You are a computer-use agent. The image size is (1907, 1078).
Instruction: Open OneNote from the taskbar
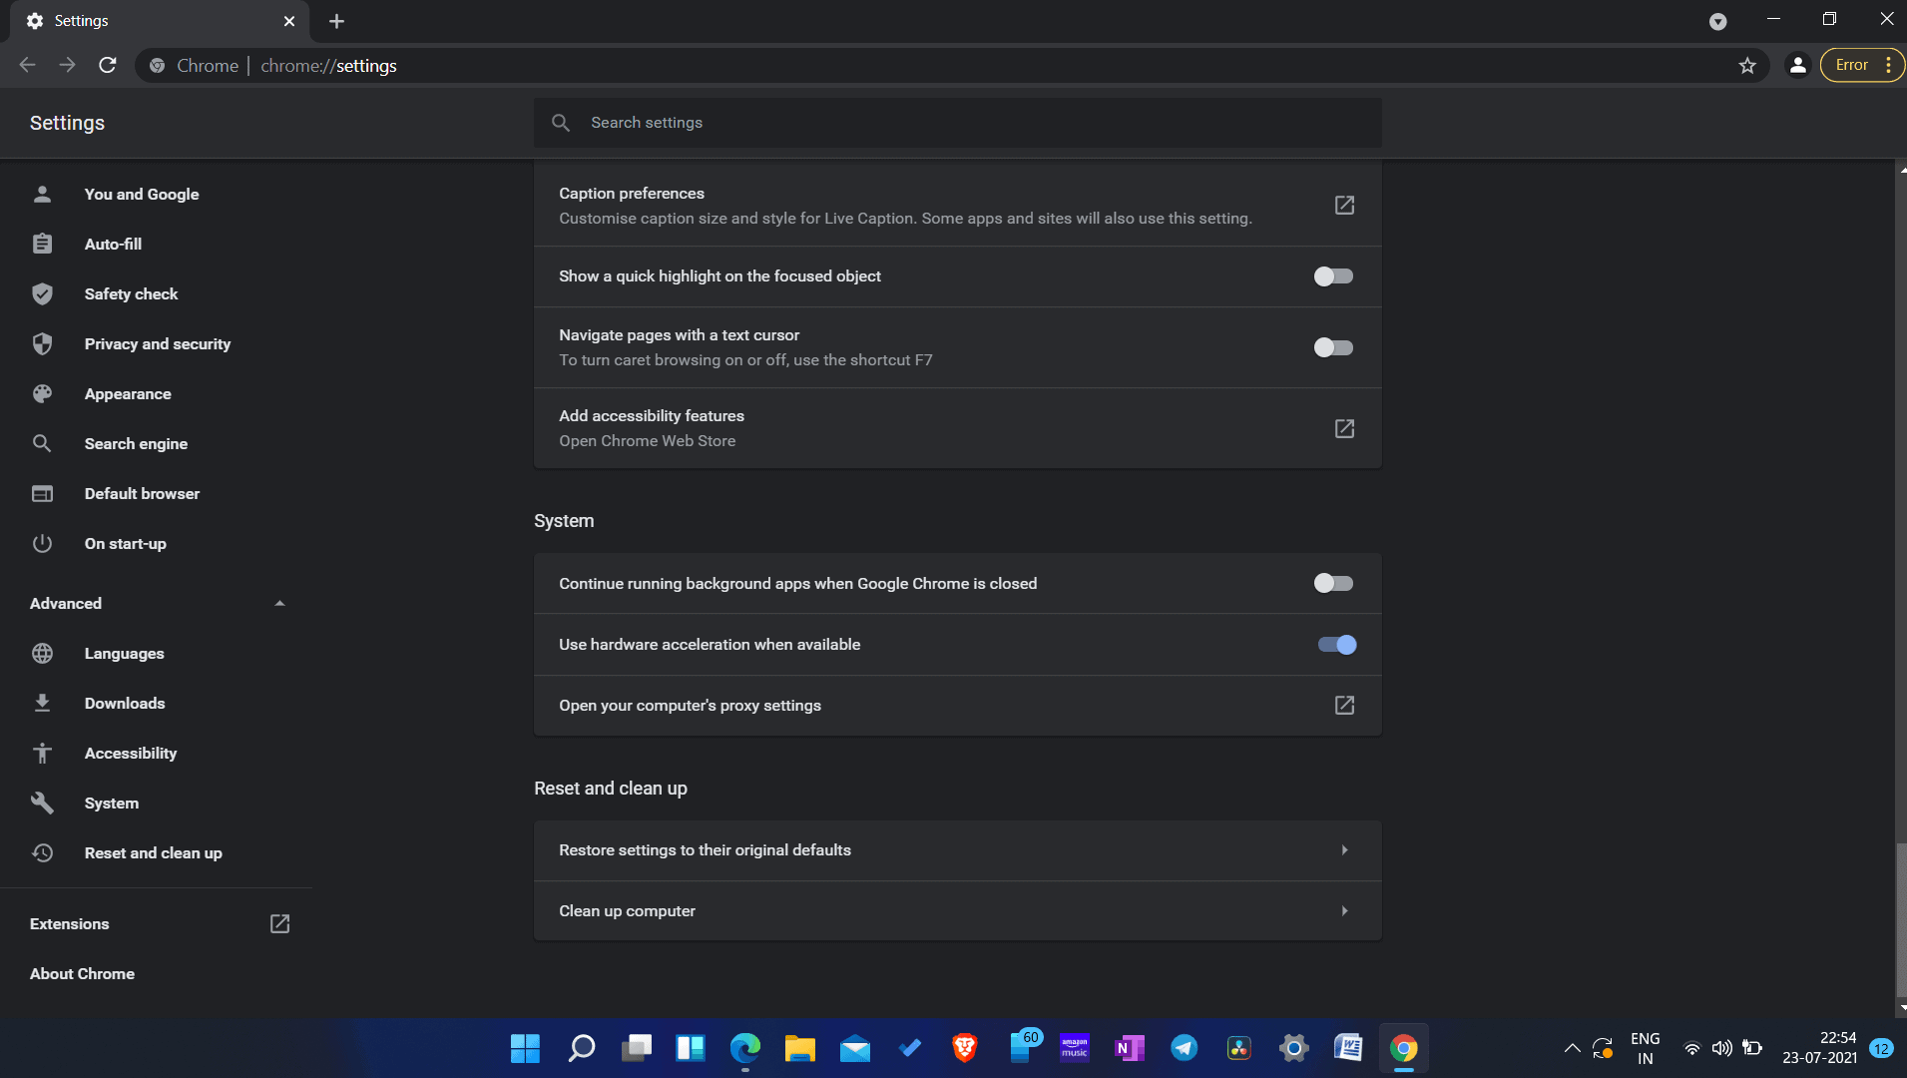pyautogui.click(x=1129, y=1047)
